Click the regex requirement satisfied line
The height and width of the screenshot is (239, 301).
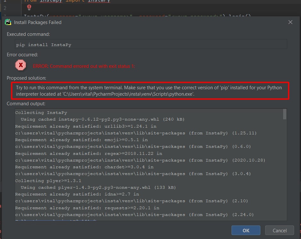(x=88, y=153)
